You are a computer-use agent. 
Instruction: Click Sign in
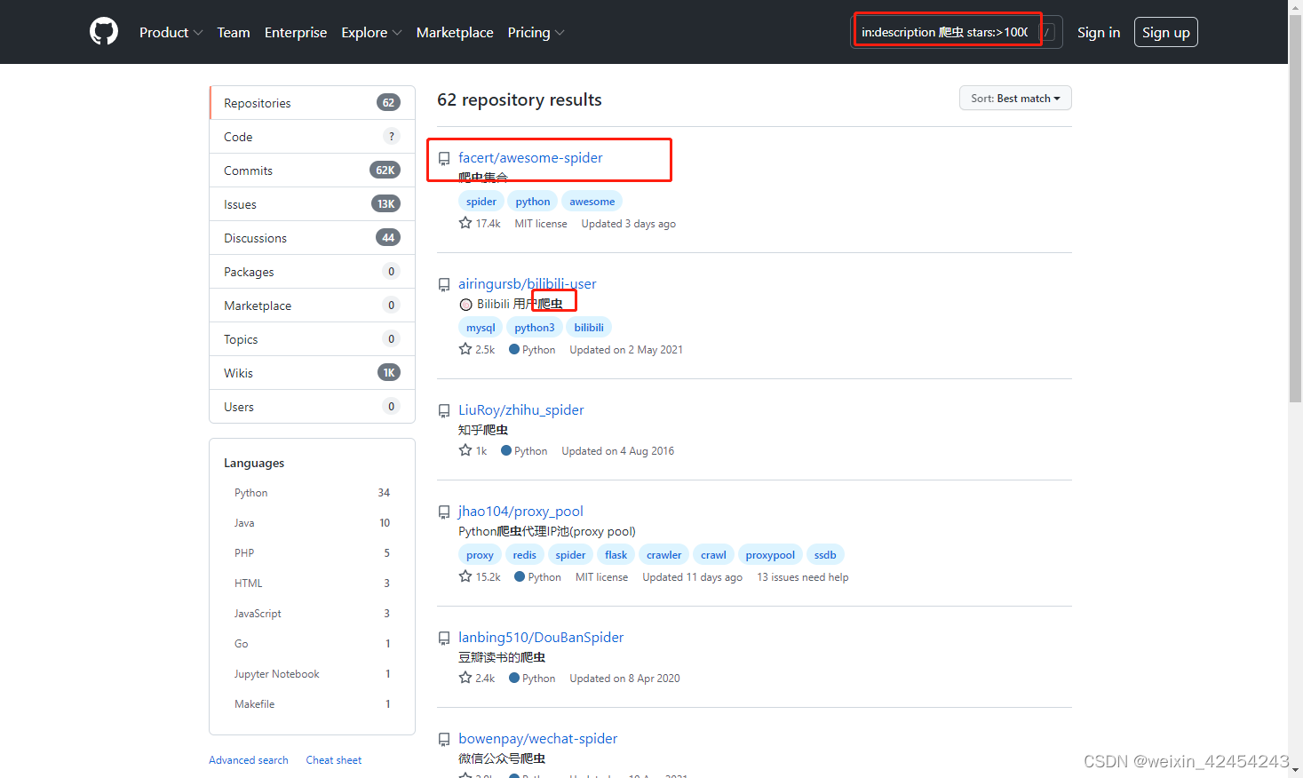1099,32
